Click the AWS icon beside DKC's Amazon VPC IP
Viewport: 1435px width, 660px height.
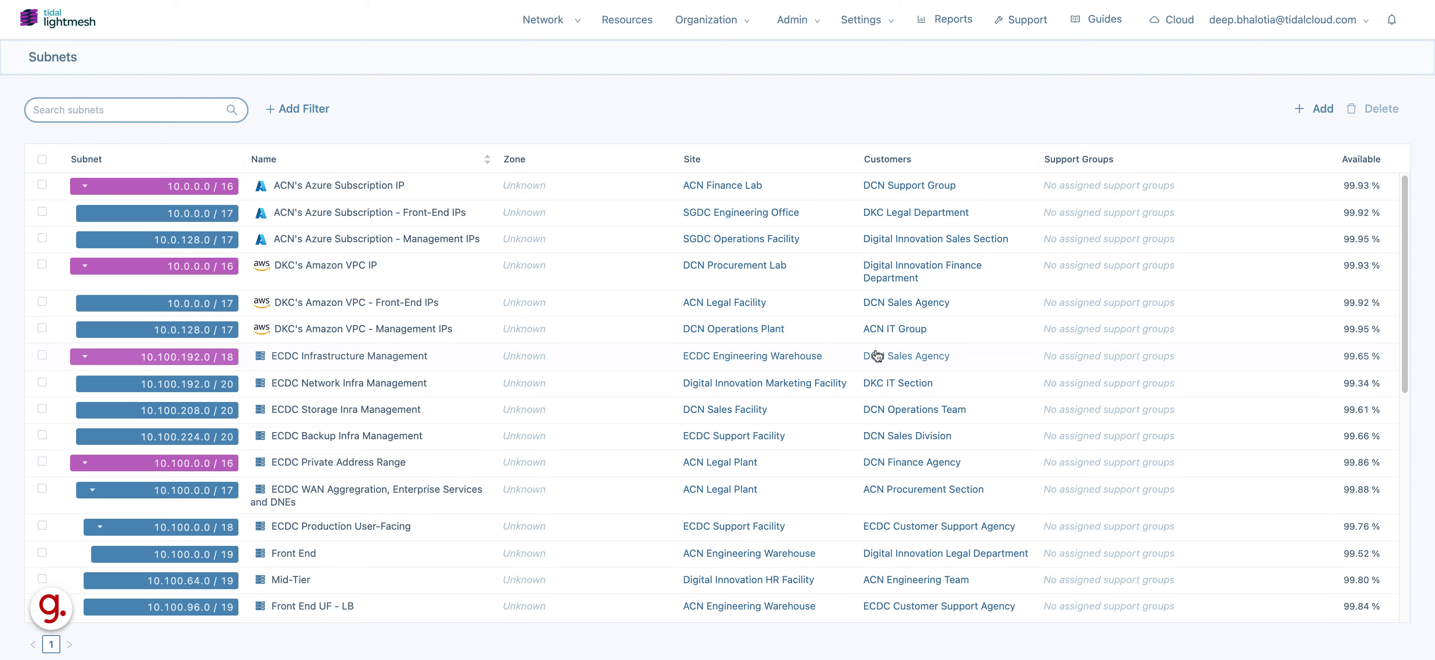coord(263,264)
